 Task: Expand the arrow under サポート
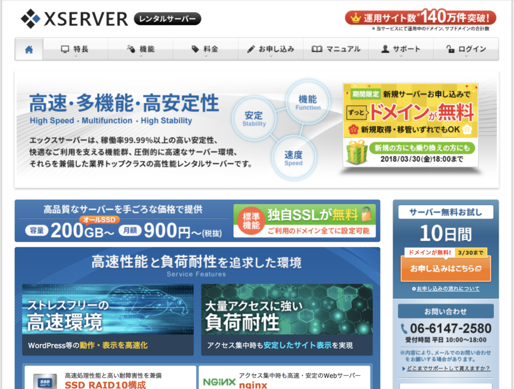pos(401,56)
